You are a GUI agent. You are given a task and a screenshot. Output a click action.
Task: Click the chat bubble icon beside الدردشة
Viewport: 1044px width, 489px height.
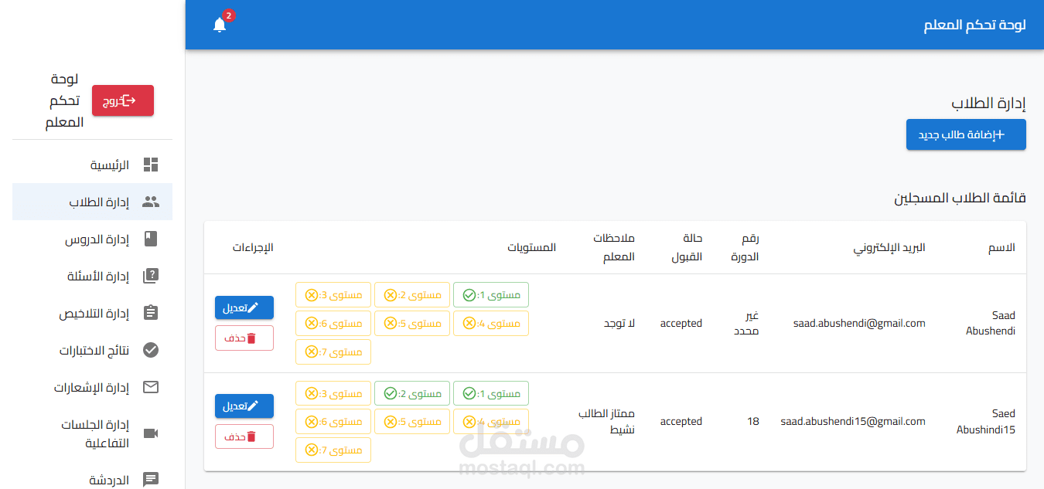point(151,480)
